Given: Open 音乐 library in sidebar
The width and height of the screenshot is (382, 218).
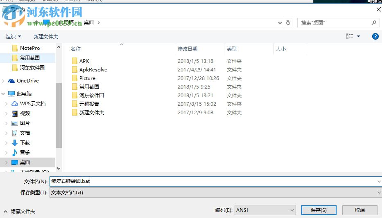Looking at the screenshot, I should pos(25,152).
